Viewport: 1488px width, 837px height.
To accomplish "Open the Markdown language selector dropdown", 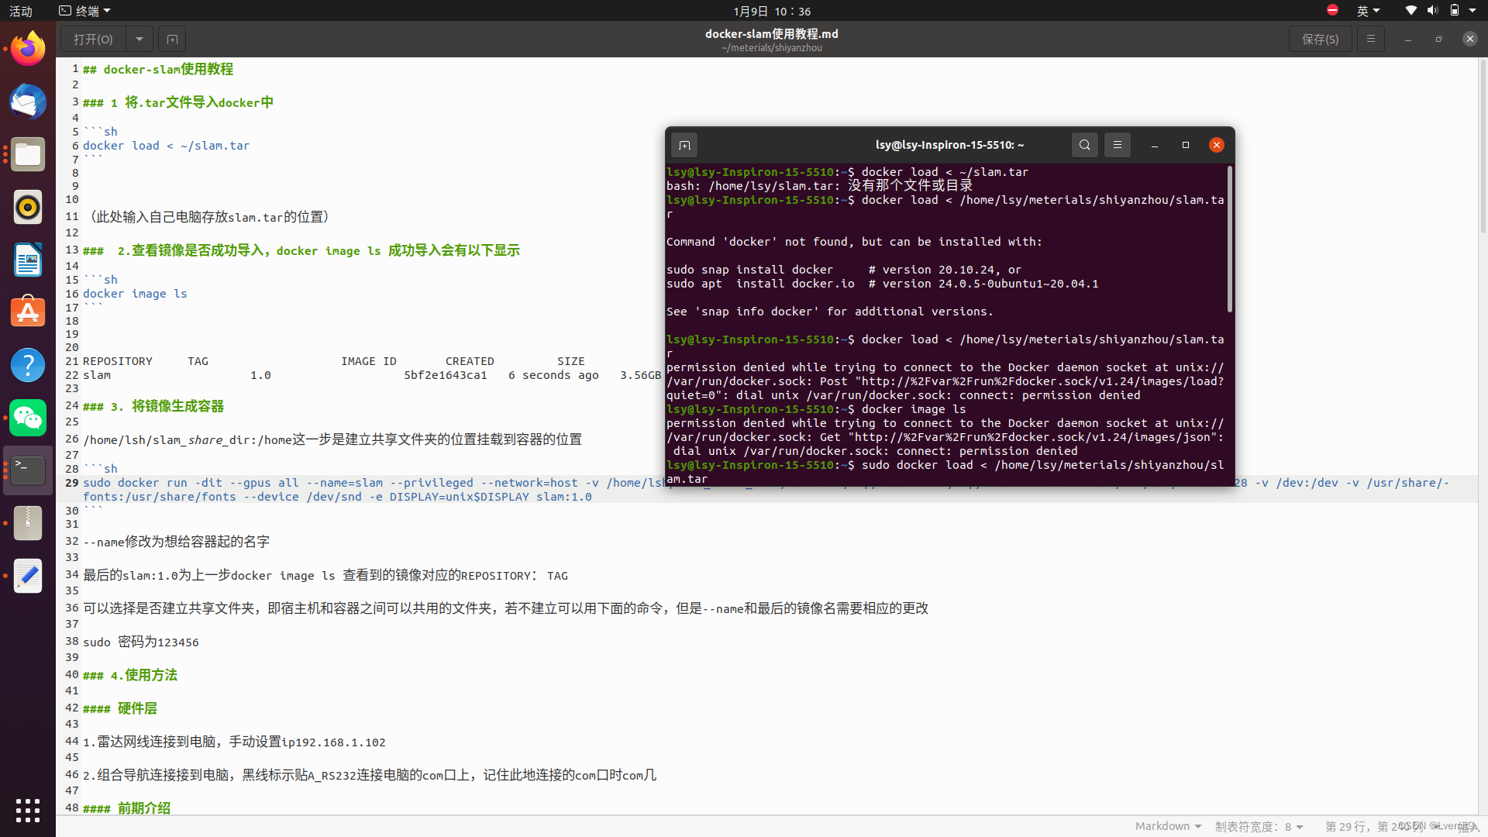I will tap(1168, 826).
